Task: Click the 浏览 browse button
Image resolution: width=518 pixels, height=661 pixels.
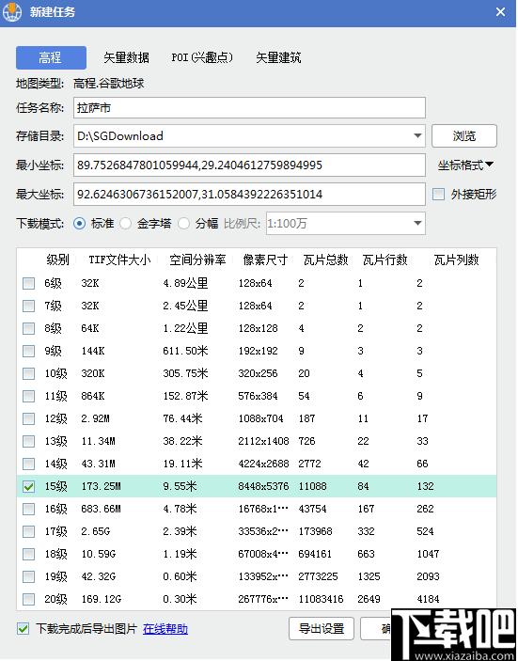Action: tap(464, 135)
